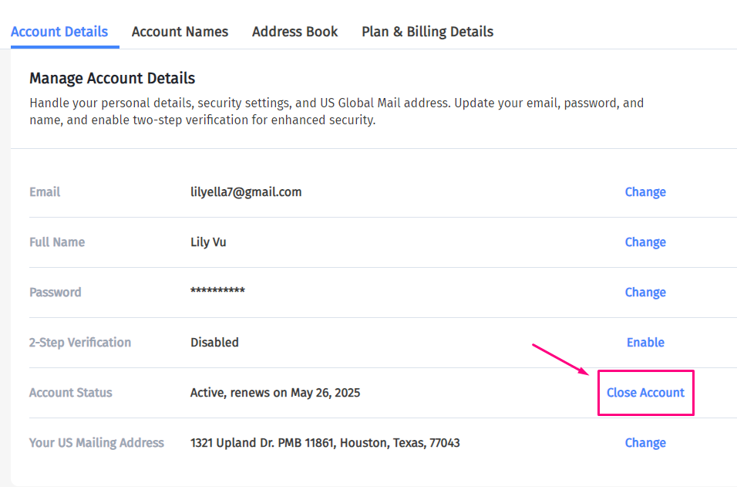Viewport: 737px width, 487px height.
Task: Click the masked password asterisks
Action: [217, 292]
